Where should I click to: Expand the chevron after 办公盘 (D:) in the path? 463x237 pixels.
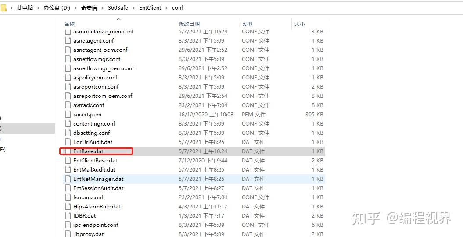(75, 8)
